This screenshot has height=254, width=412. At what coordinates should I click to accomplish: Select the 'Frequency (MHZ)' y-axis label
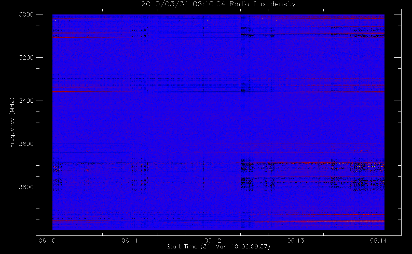click(x=12, y=122)
